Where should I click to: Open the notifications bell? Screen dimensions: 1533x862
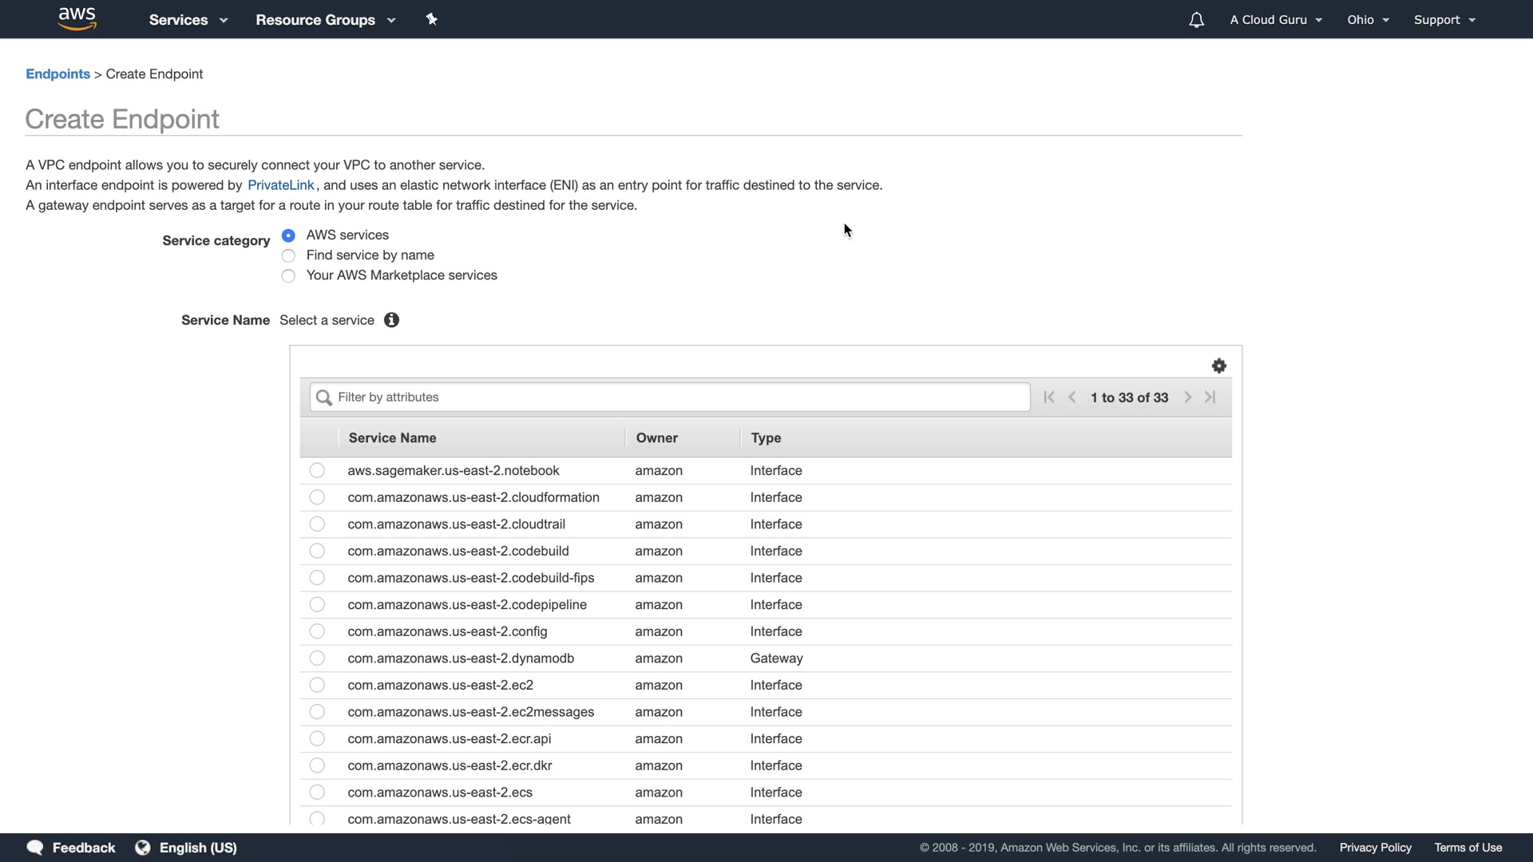click(x=1196, y=20)
